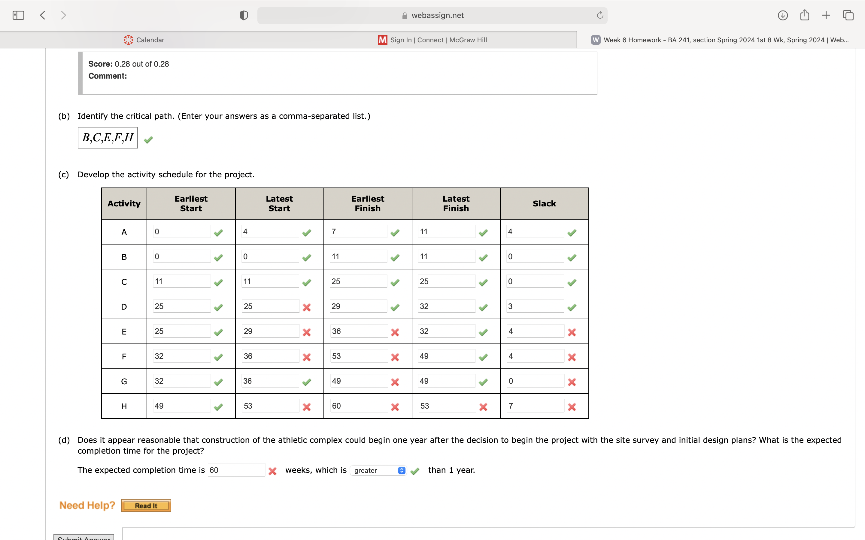This screenshot has height=540, width=865.
Task: Open the privacy shield report icon
Action: click(x=243, y=15)
